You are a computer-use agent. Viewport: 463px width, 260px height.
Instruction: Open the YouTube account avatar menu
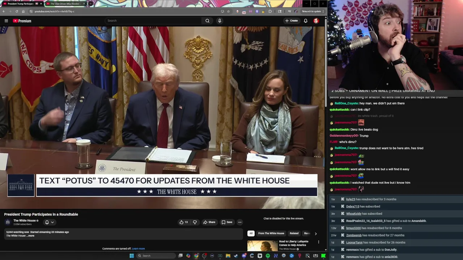[316, 21]
